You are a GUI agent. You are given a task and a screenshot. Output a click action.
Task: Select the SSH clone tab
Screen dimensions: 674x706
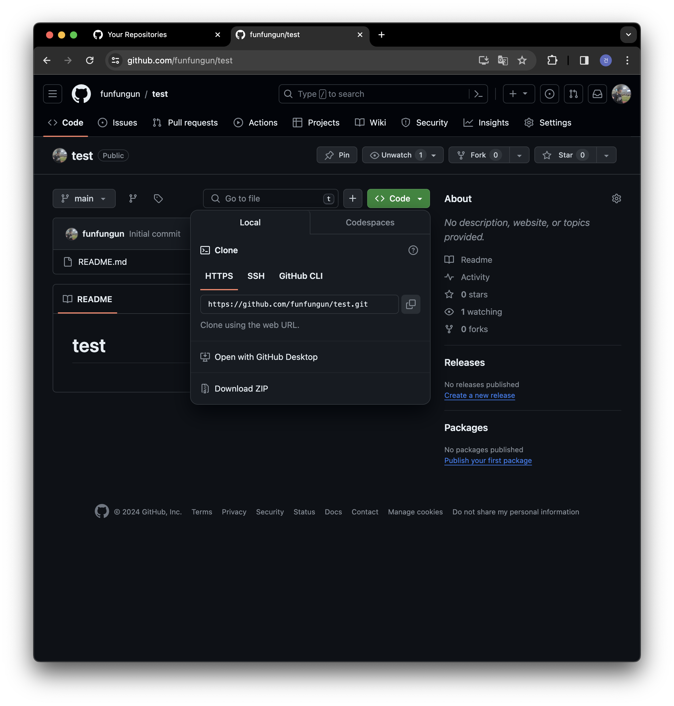[256, 276]
